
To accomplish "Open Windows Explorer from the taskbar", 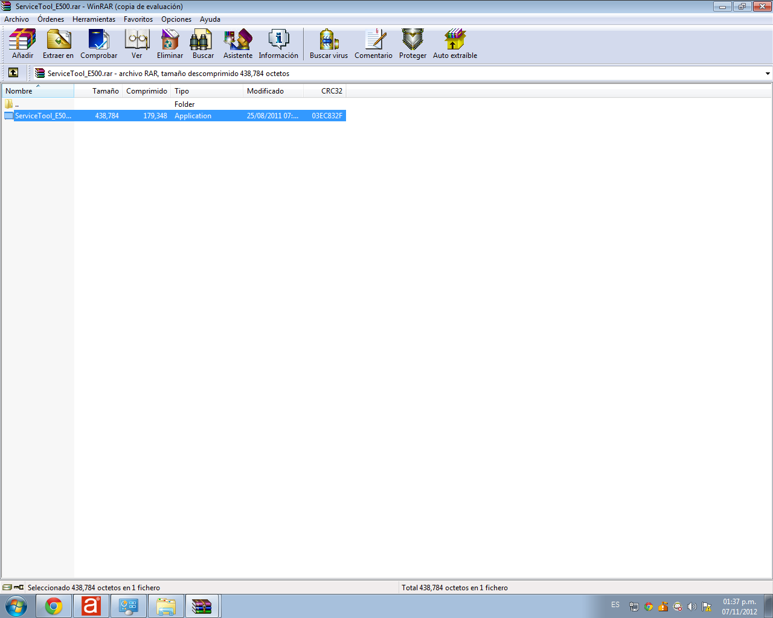I will coord(166,606).
